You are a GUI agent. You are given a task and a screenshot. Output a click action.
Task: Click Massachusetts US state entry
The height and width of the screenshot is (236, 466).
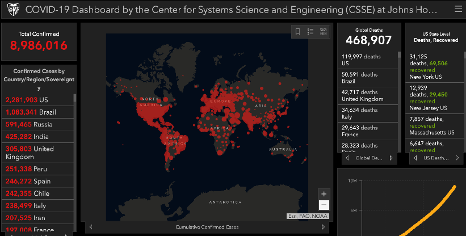pos(435,125)
